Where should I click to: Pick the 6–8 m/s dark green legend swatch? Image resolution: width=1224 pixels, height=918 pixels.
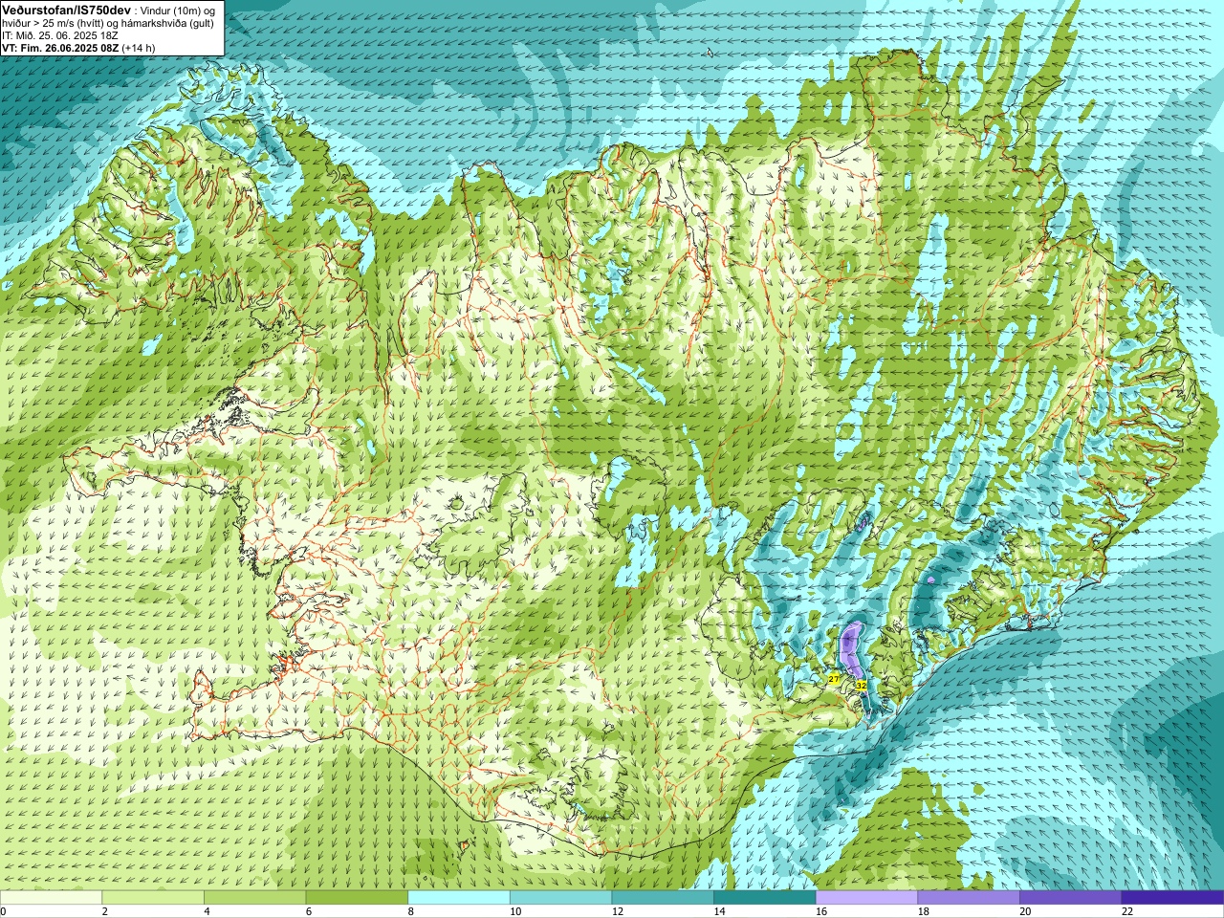[357, 898]
